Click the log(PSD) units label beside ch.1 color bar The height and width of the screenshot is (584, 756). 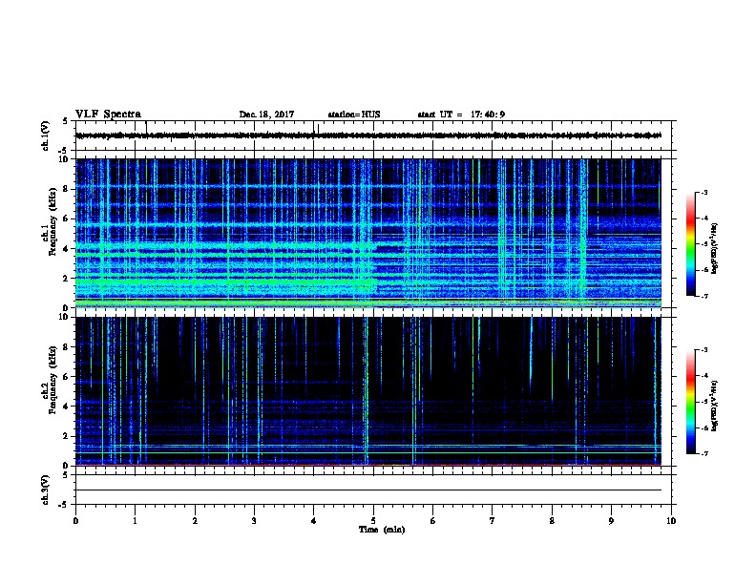[715, 249]
